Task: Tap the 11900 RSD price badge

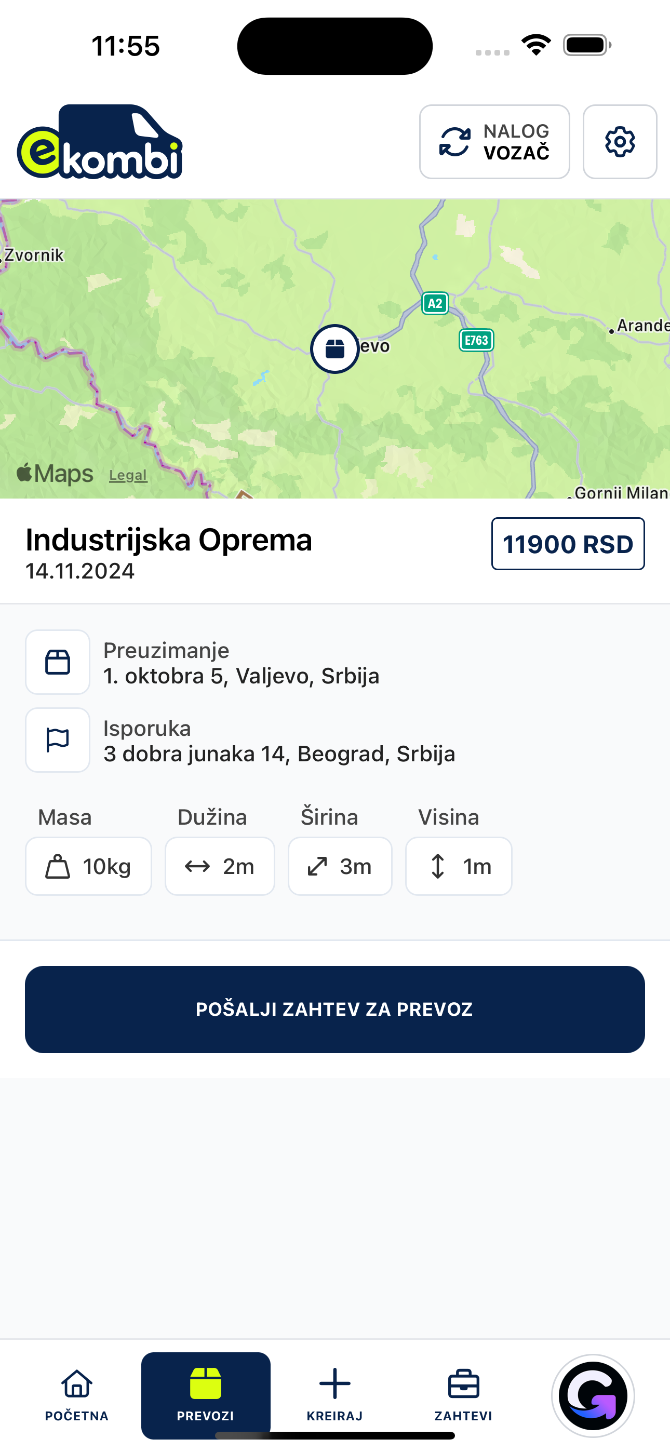Action: point(568,544)
